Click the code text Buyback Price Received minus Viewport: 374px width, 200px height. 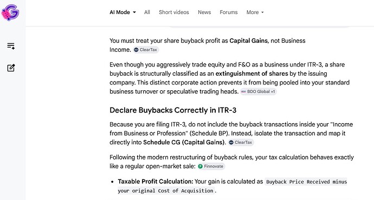pos(306,182)
